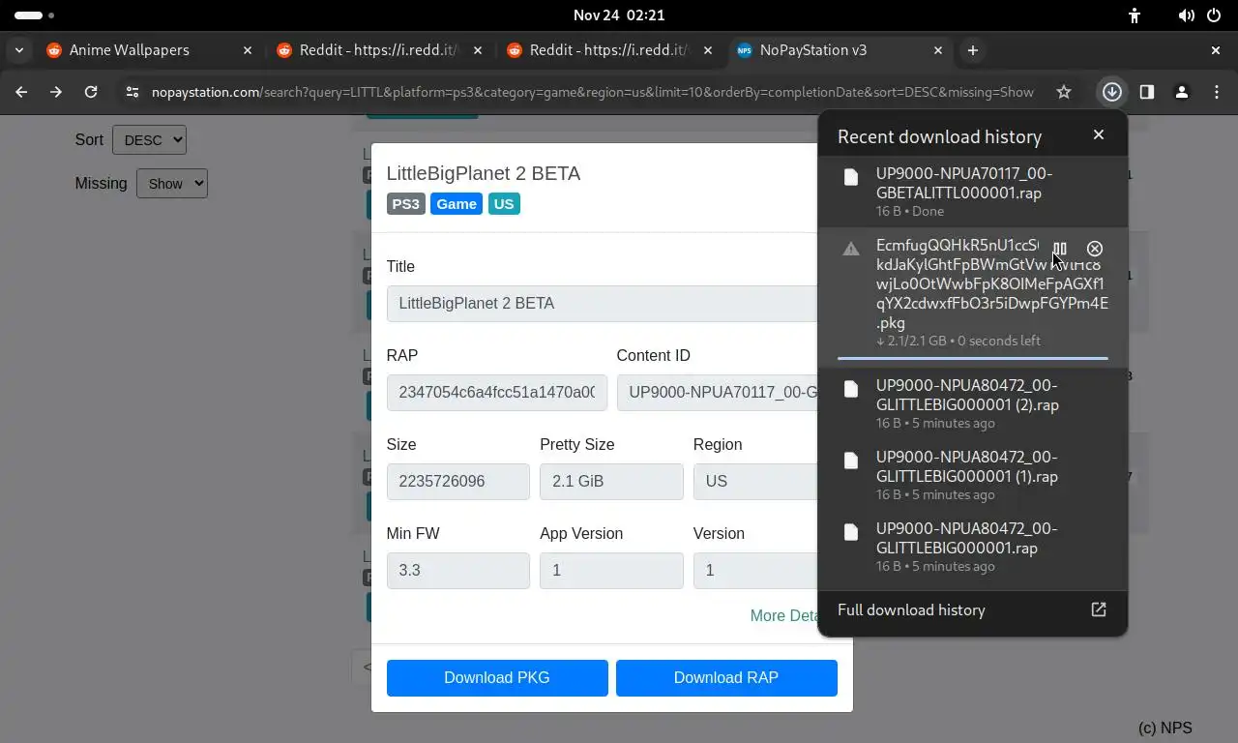This screenshot has height=743, width=1238.
Task: Click the PS3 platform badge
Action: (x=406, y=204)
